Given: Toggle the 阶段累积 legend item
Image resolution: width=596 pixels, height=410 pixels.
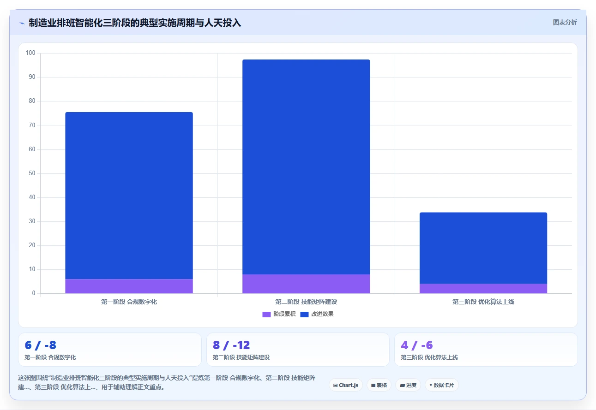Looking at the screenshot, I should [x=279, y=314].
